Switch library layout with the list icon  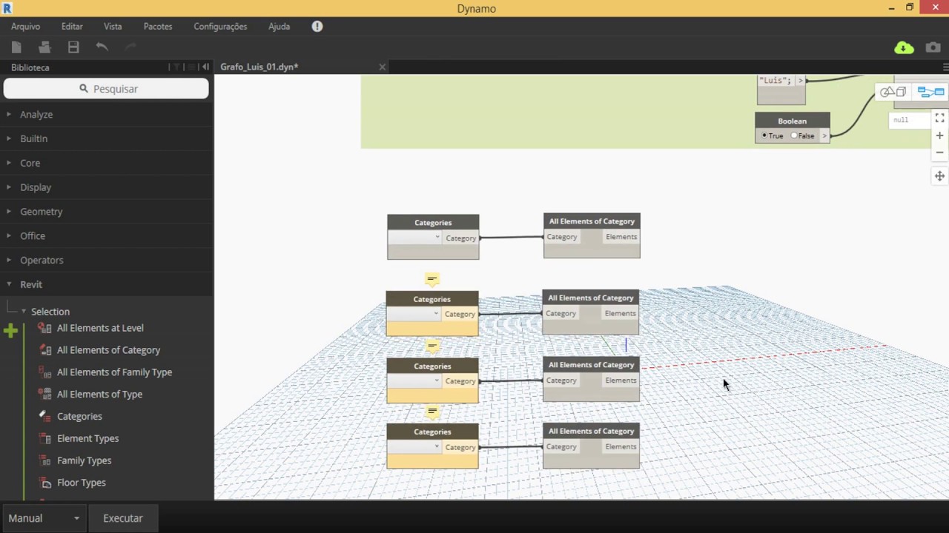click(x=191, y=67)
